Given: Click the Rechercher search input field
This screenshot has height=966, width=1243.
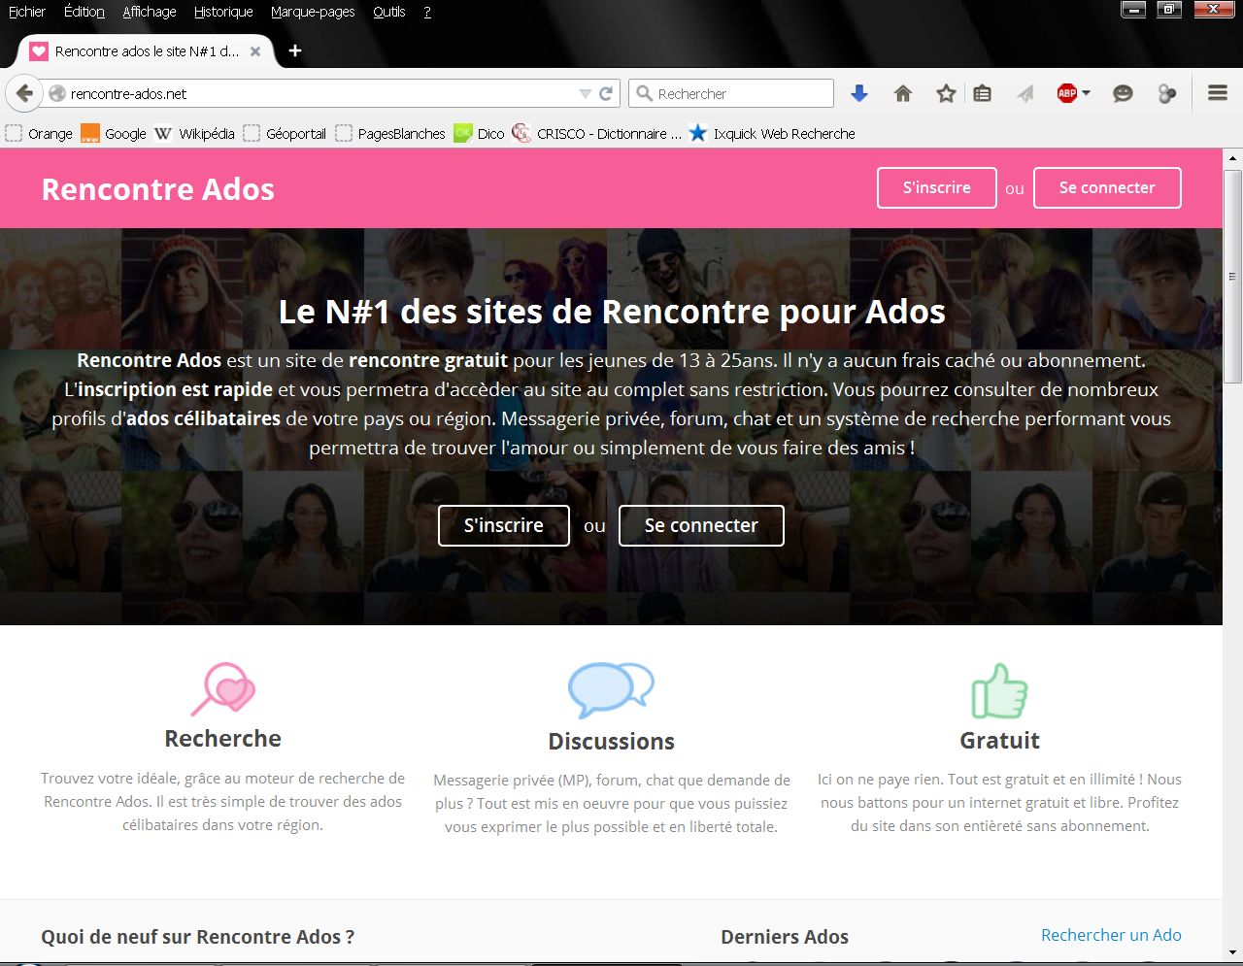Looking at the screenshot, I should pyautogui.click(x=740, y=93).
